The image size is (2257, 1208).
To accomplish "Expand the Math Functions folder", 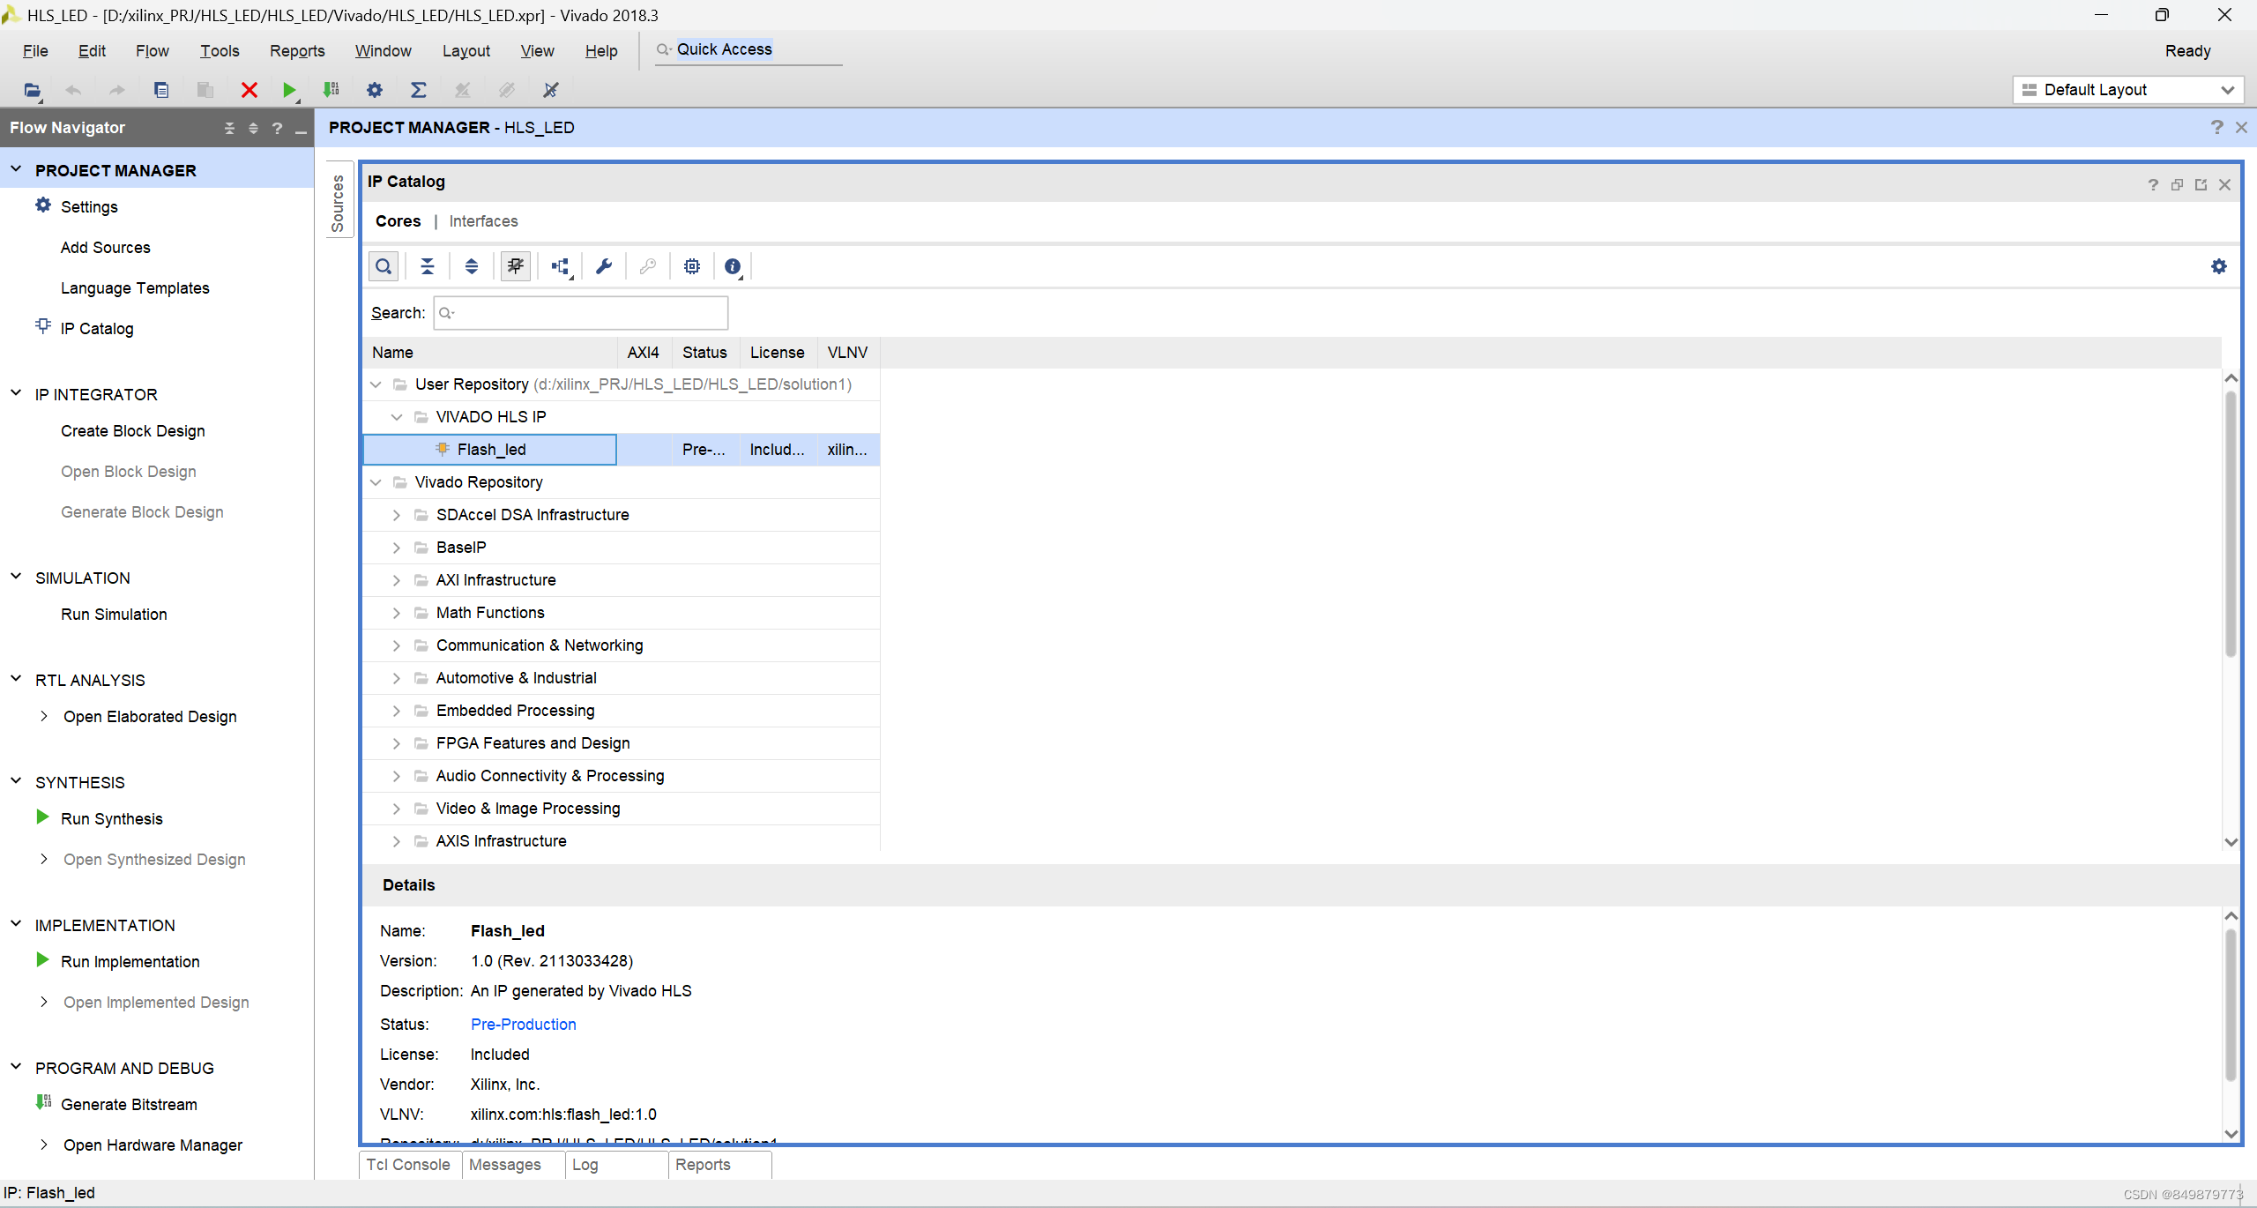I will coord(397,613).
